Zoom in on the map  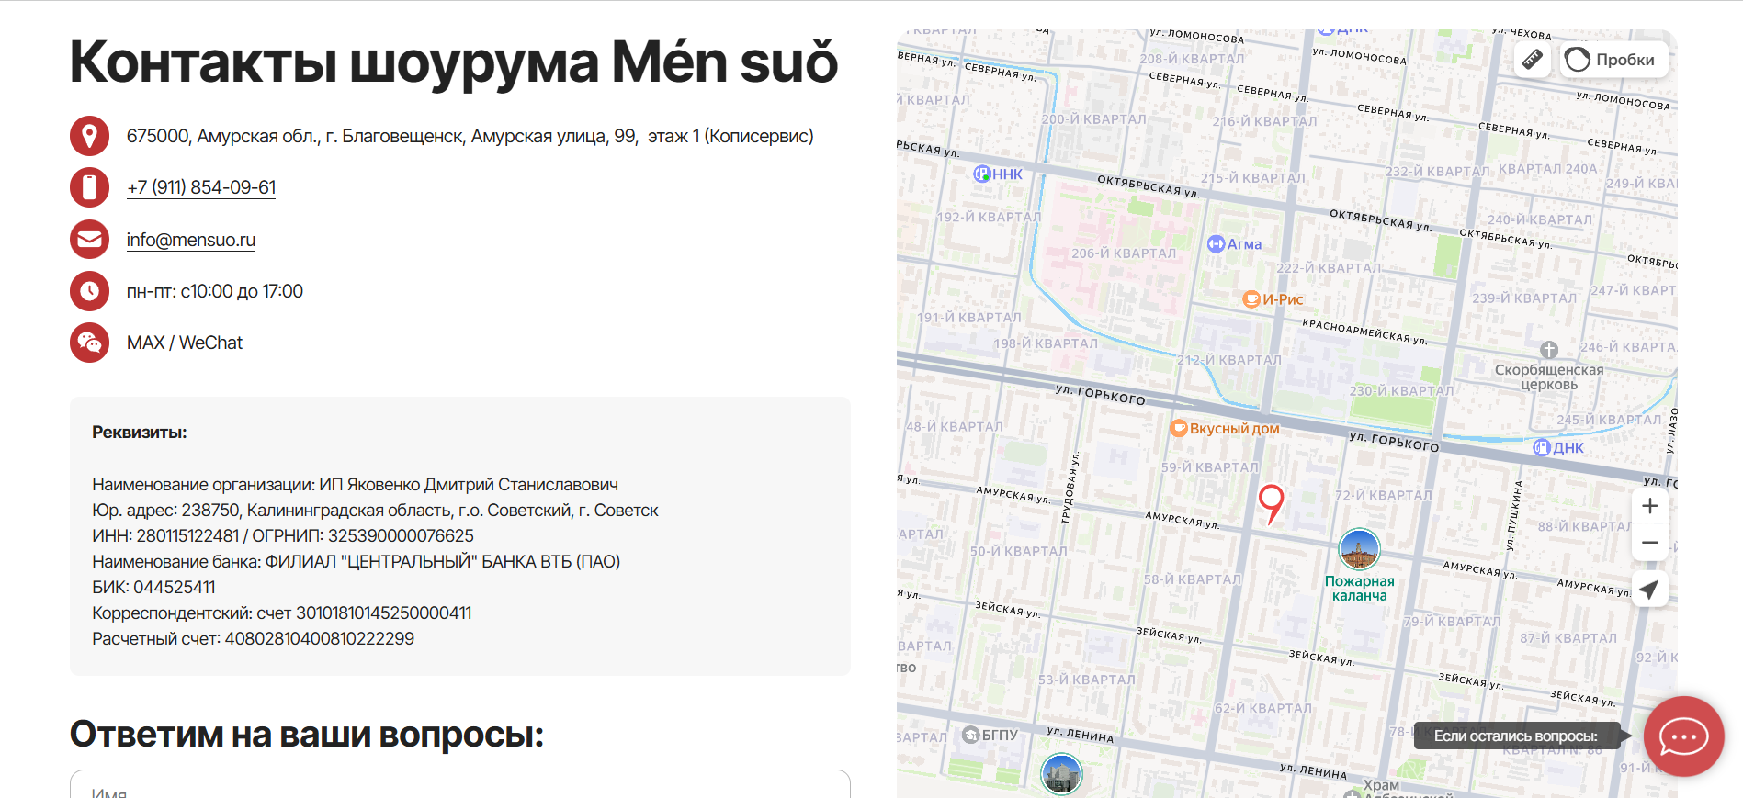pyautogui.click(x=1649, y=506)
